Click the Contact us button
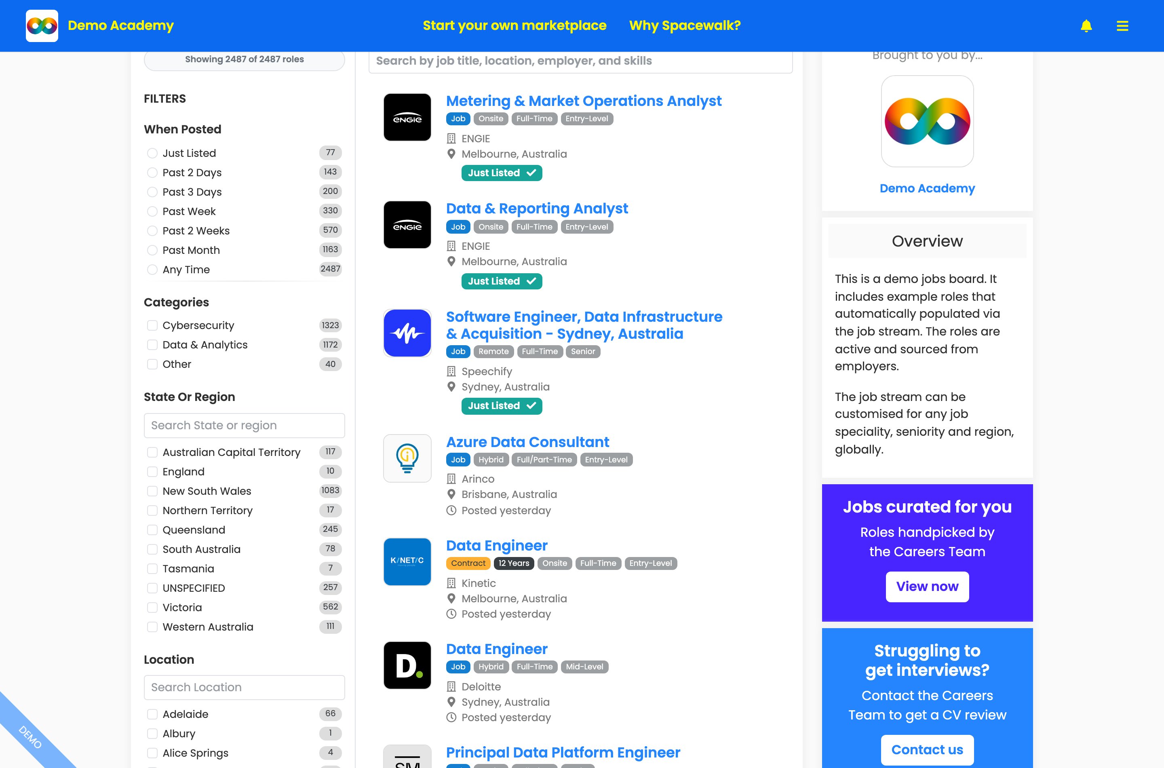The width and height of the screenshot is (1164, 768). coord(927,750)
